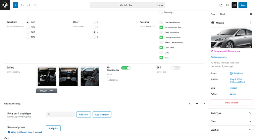Open the block inserter plus button

point(15,5)
